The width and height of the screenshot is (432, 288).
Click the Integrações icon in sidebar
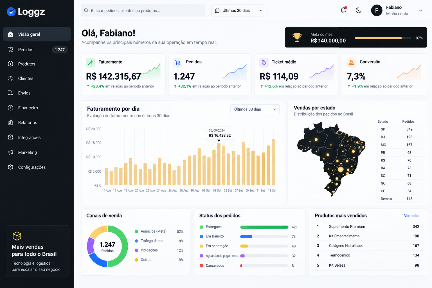(10, 137)
